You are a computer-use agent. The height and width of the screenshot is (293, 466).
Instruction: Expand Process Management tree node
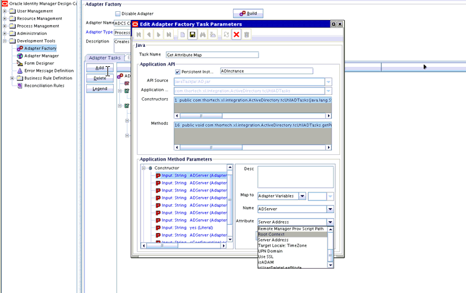coord(5,26)
